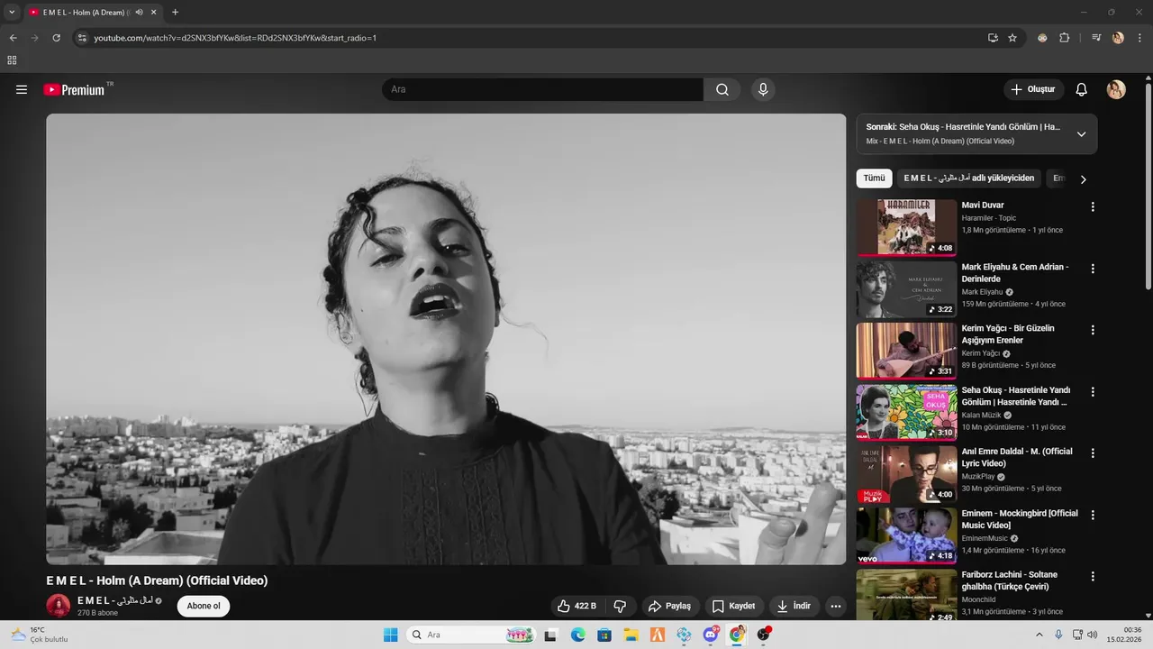Like the video with 422 B
Screen dimensions: 1153x649
[576, 607]
